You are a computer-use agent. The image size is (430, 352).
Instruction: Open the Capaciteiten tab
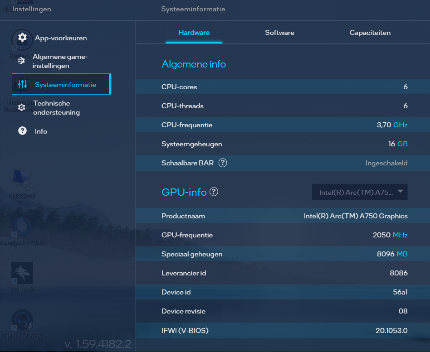370,33
